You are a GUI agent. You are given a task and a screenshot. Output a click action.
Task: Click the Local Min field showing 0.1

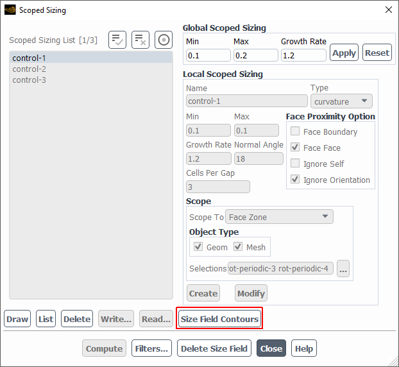click(208, 130)
